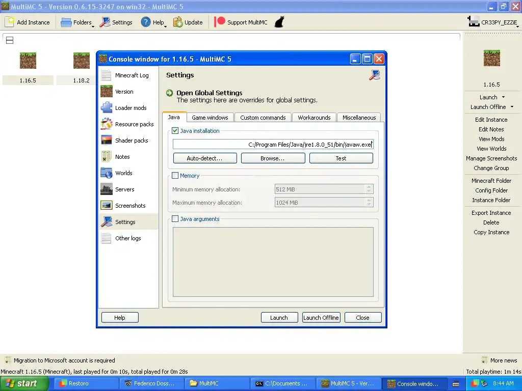Enable the Java arguments checkbox
The width and height of the screenshot is (522, 391).
(x=175, y=219)
